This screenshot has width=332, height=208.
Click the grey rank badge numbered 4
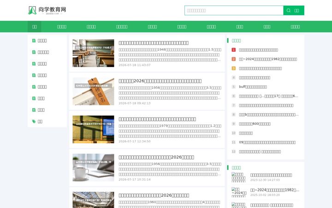(x=233, y=78)
